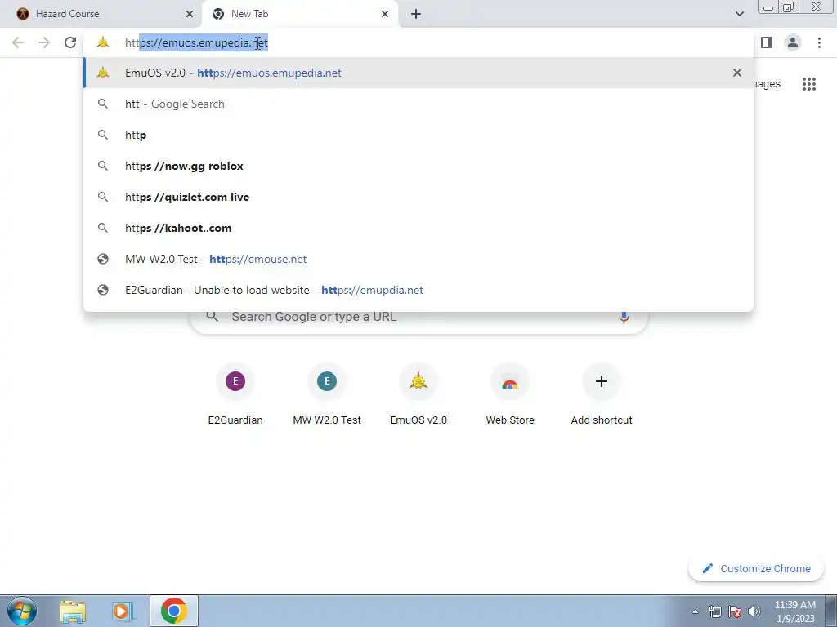Close the Hazard Course tab
This screenshot has width=837, height=627.
pos(190,14)
